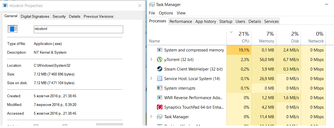Open the Details tab in ntoskrnl Properties

tap(75, 16)
